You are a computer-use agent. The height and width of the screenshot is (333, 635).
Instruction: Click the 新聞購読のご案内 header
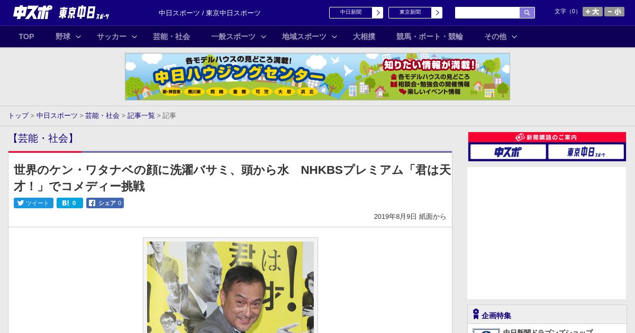tap(547, 137)
